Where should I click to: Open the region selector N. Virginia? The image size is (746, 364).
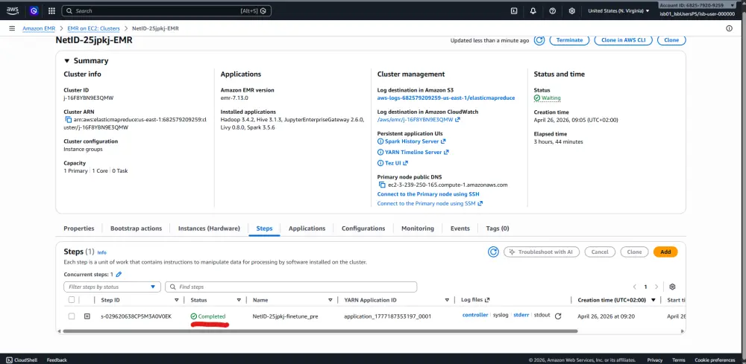[618, 11]
